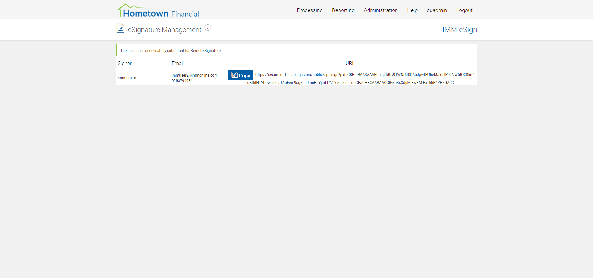Open the Administration menu
The height and width of the screenshot is (278, 593).
(381, 10)
